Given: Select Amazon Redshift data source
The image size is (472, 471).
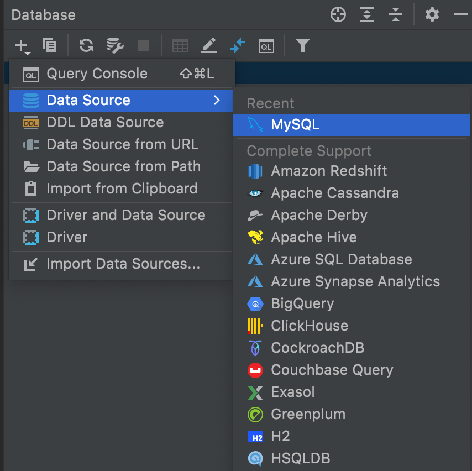Looking at the screenshot, I should click(352, 171).
